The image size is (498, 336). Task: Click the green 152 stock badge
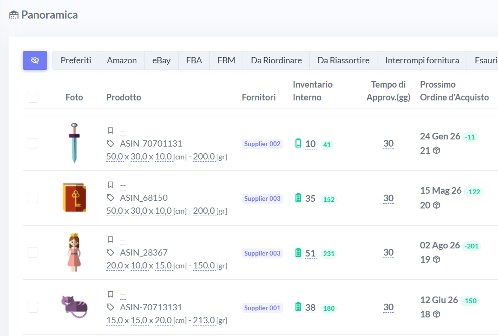tap(329, 199)
